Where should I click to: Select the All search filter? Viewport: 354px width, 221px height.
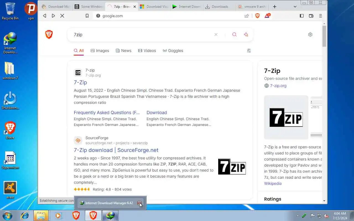pos(79,51)
